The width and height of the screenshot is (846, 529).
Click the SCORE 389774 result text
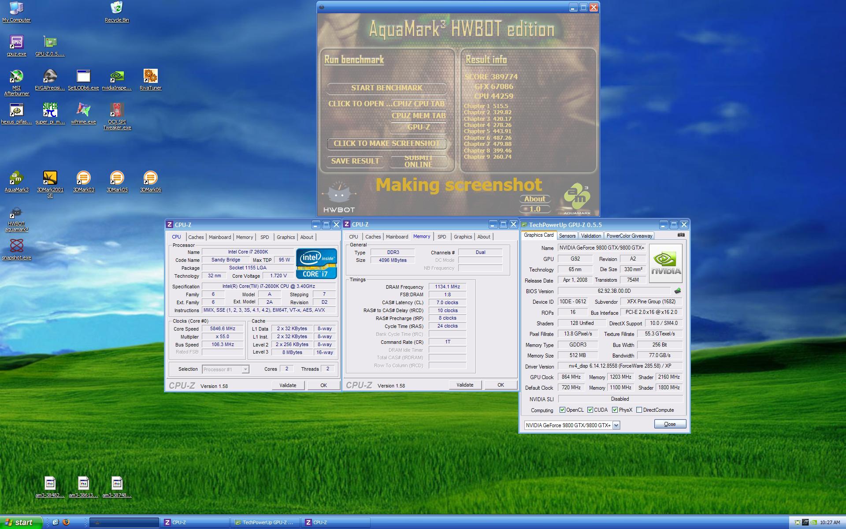(491, 77)
